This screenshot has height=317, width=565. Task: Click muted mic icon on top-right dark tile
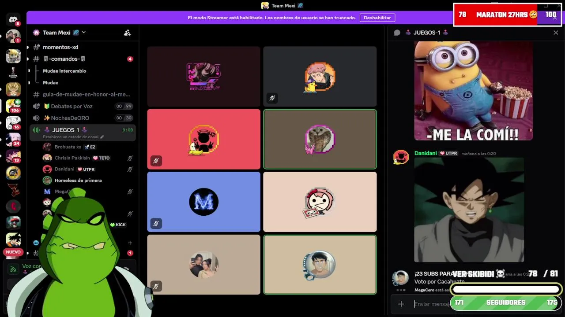point(272,98)
